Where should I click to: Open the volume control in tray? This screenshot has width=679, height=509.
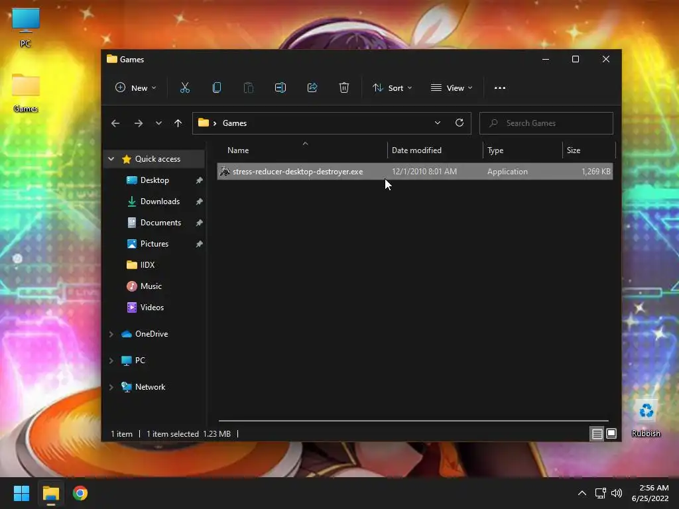click(x=617, y=493)
